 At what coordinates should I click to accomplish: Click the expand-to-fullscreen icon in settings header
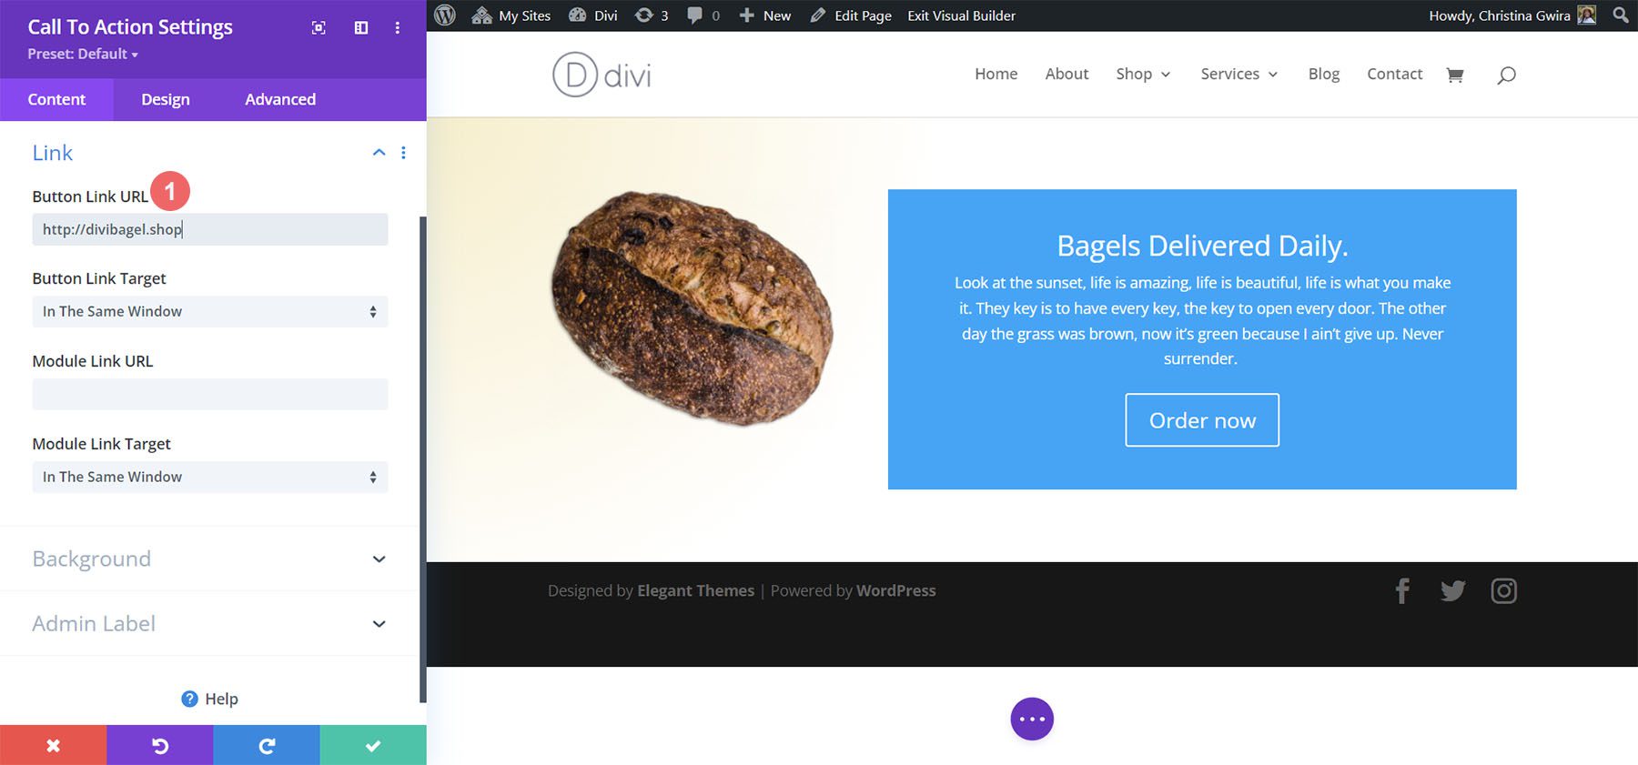point(318,28)
